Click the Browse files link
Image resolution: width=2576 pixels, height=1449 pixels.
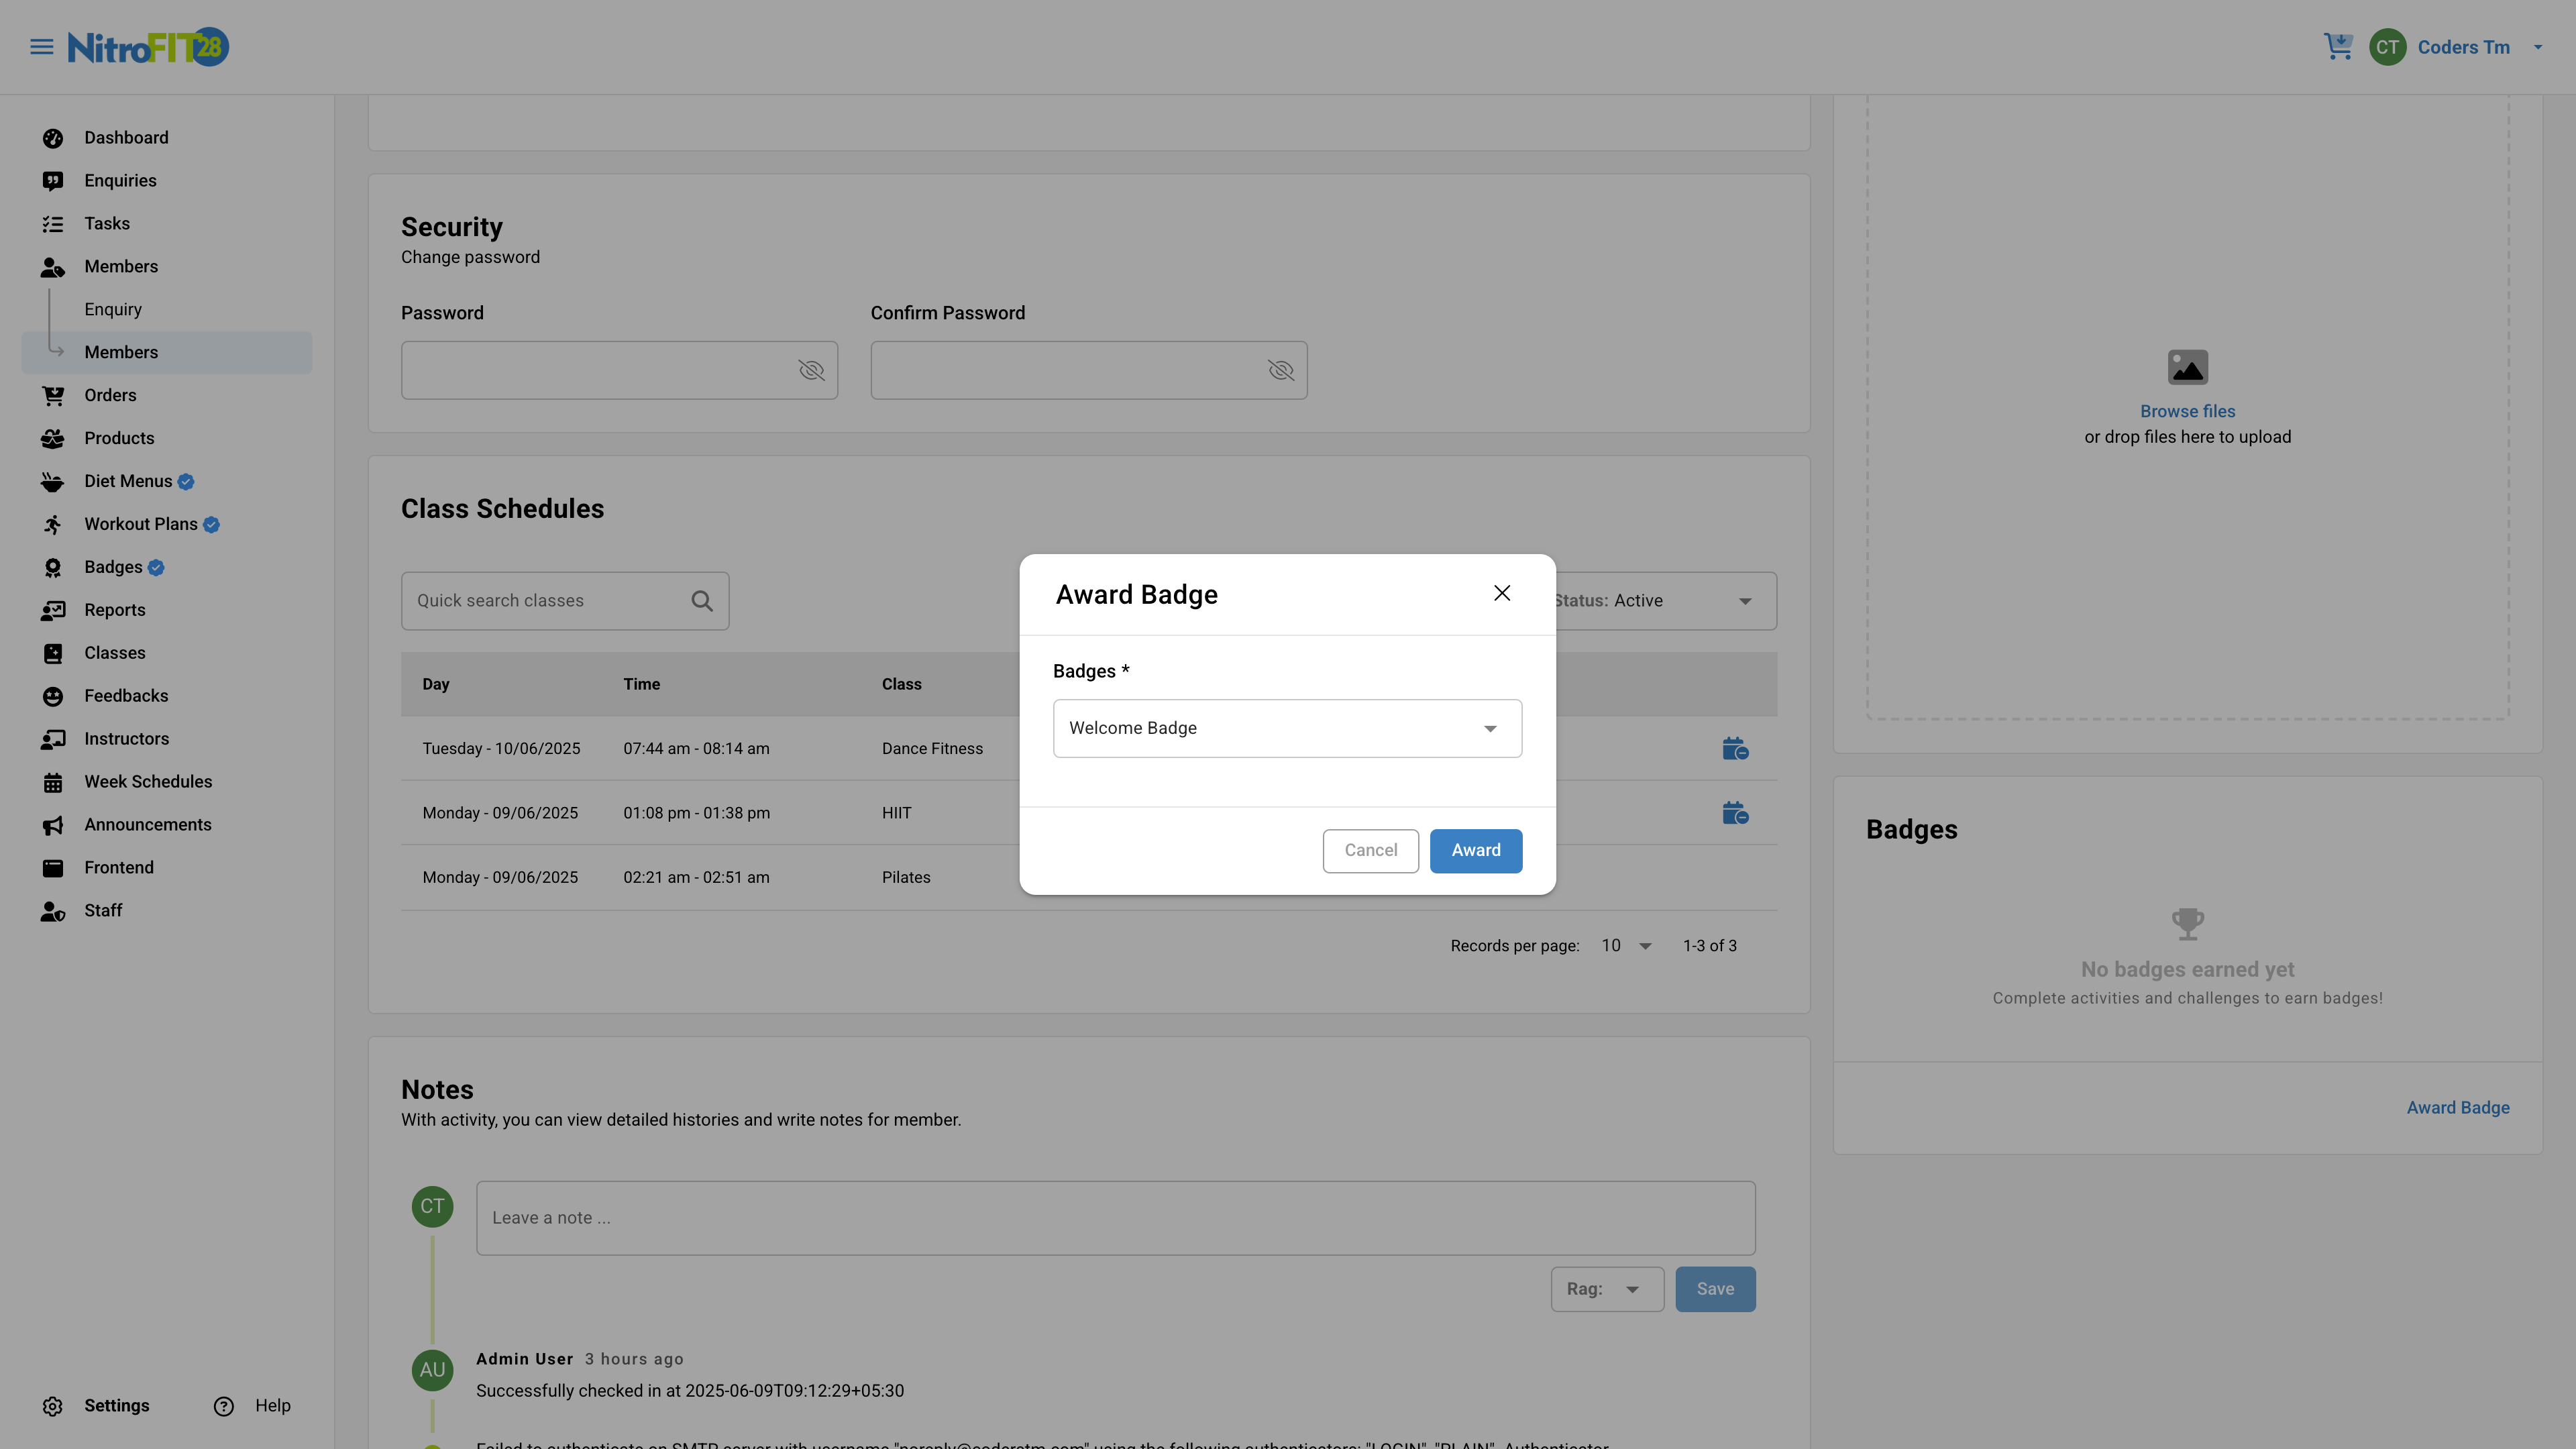(2187, 411)
